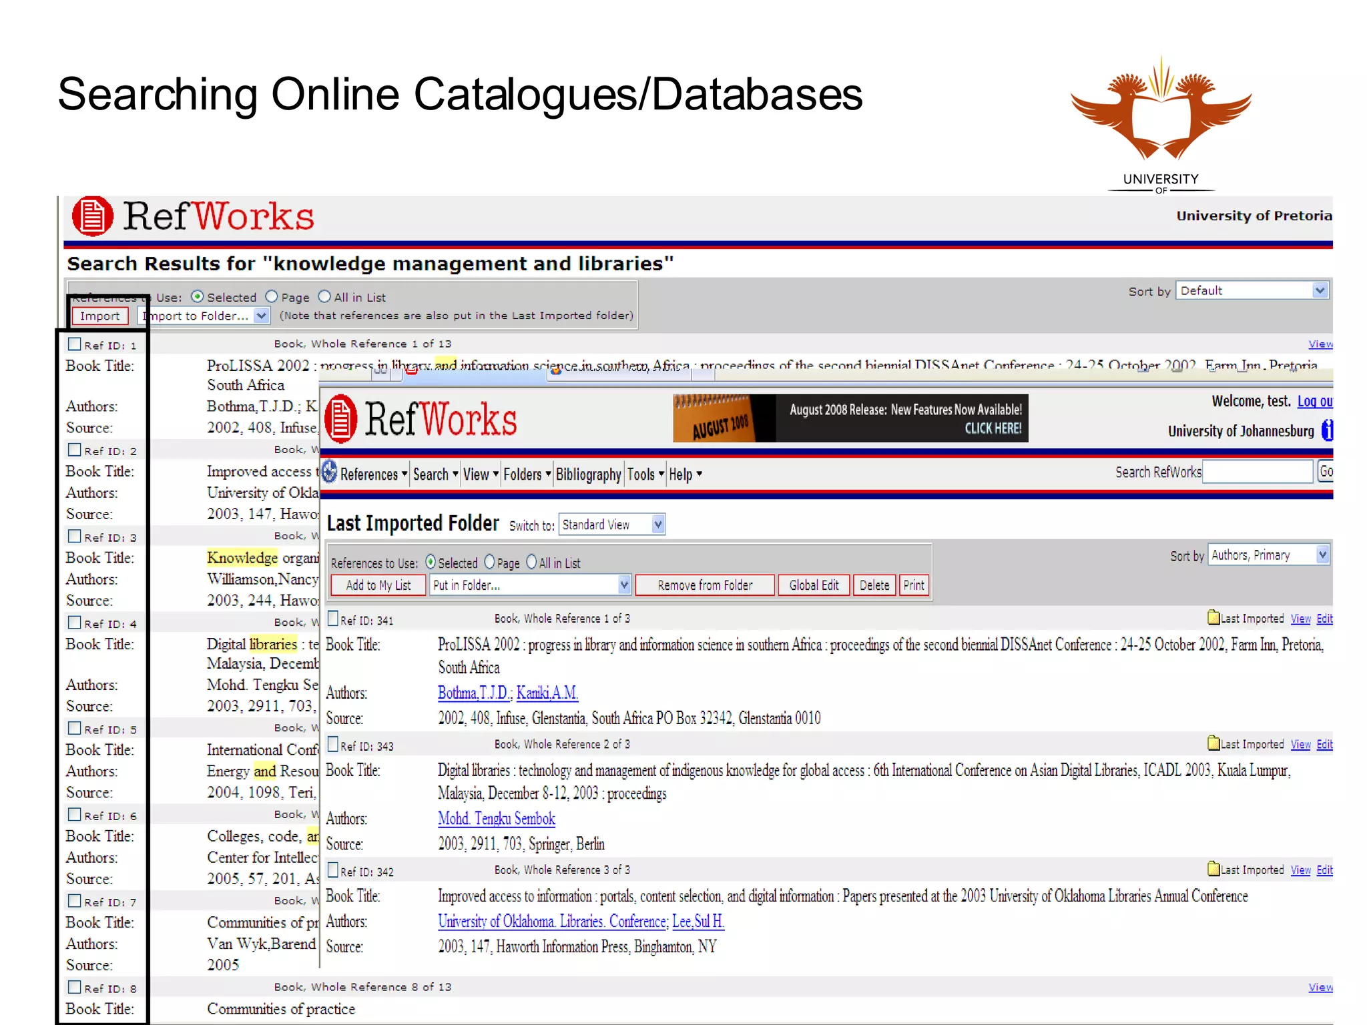Click the Edit link for Ref ID 342
Viewport: 1367px width, 1025px height.
click(x=1325, y=870)
